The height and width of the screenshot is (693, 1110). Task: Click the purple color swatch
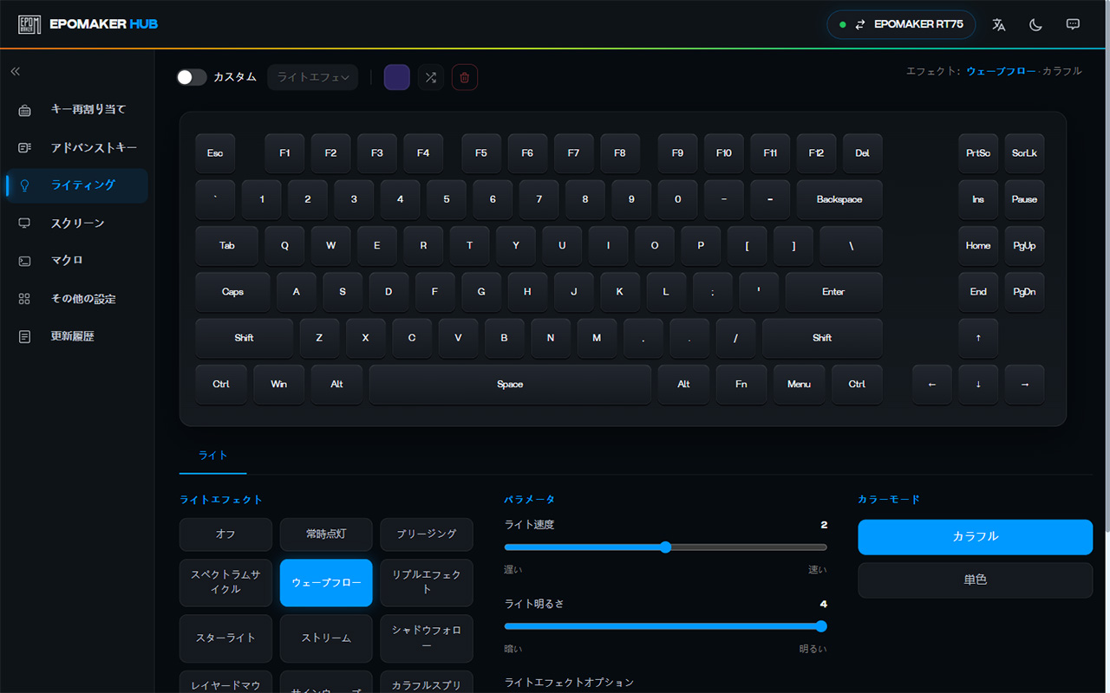coord(397,77)
